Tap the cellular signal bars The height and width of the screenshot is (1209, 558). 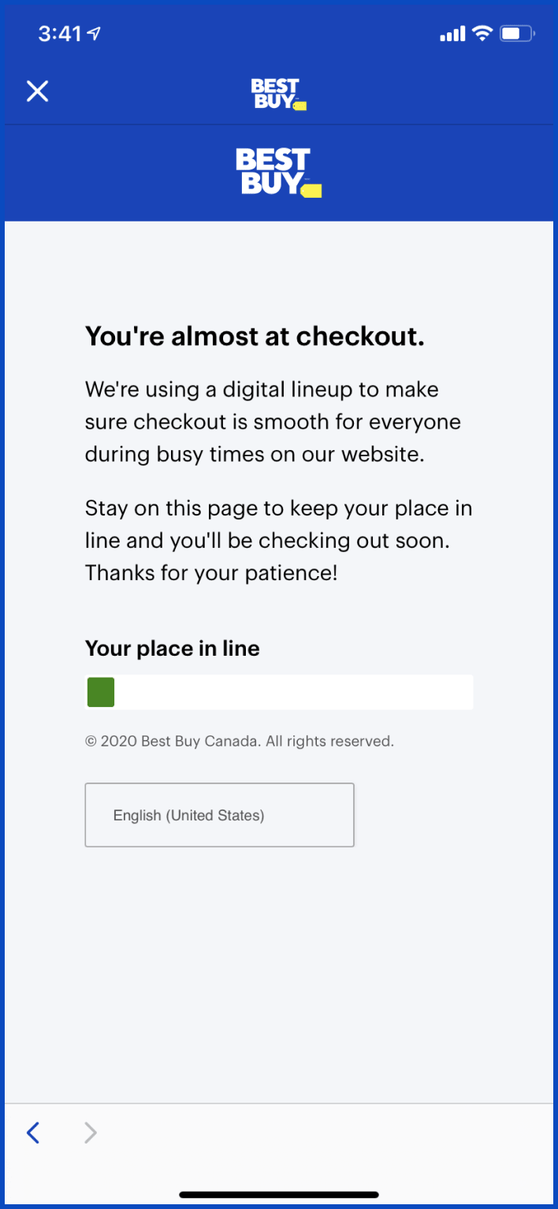click(452, 35)
